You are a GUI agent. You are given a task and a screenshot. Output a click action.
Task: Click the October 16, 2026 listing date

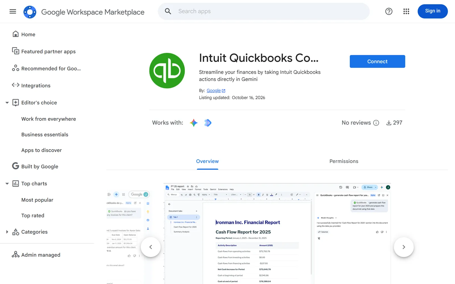(x=249, y=98)
